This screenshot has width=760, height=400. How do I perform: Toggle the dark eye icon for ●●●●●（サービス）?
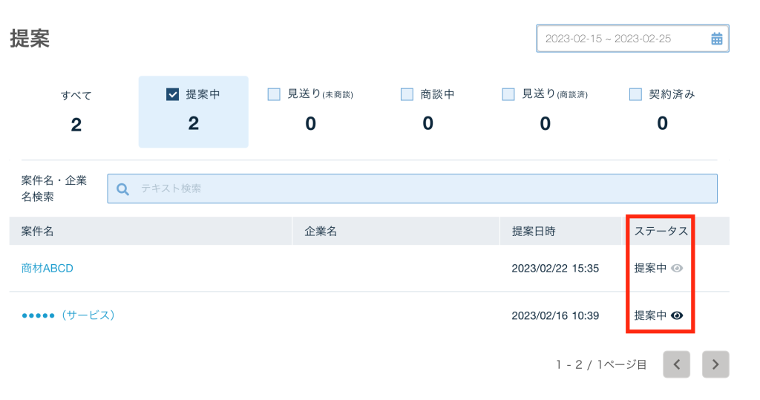676,315
